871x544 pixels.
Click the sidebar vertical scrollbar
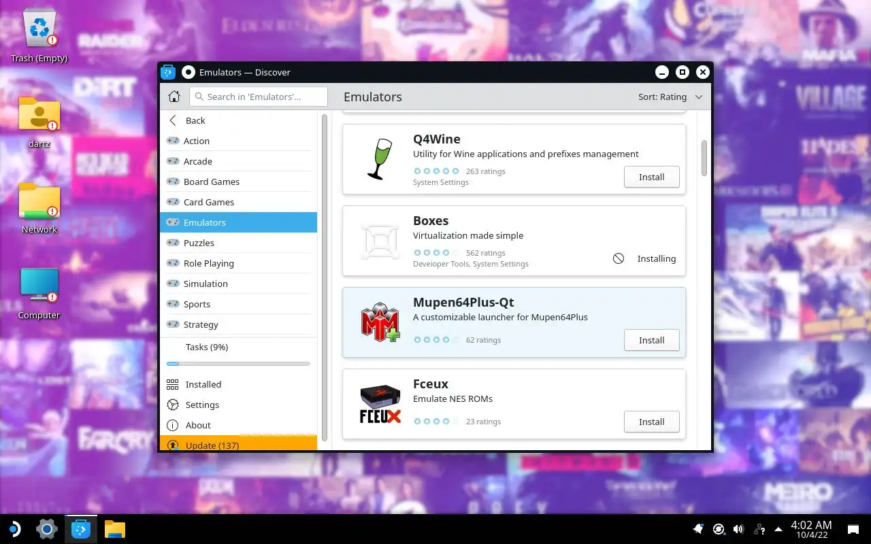click(x=325, y=277)
